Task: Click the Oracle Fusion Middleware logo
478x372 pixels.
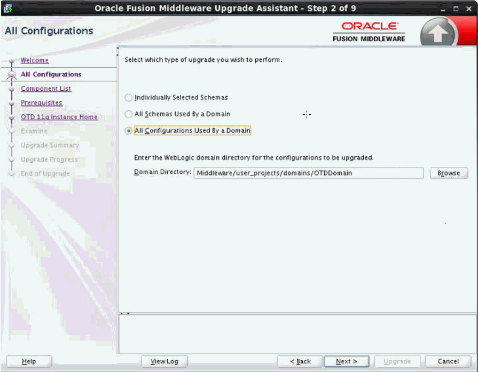Action: pyautogui.click(x=369, y=31)
